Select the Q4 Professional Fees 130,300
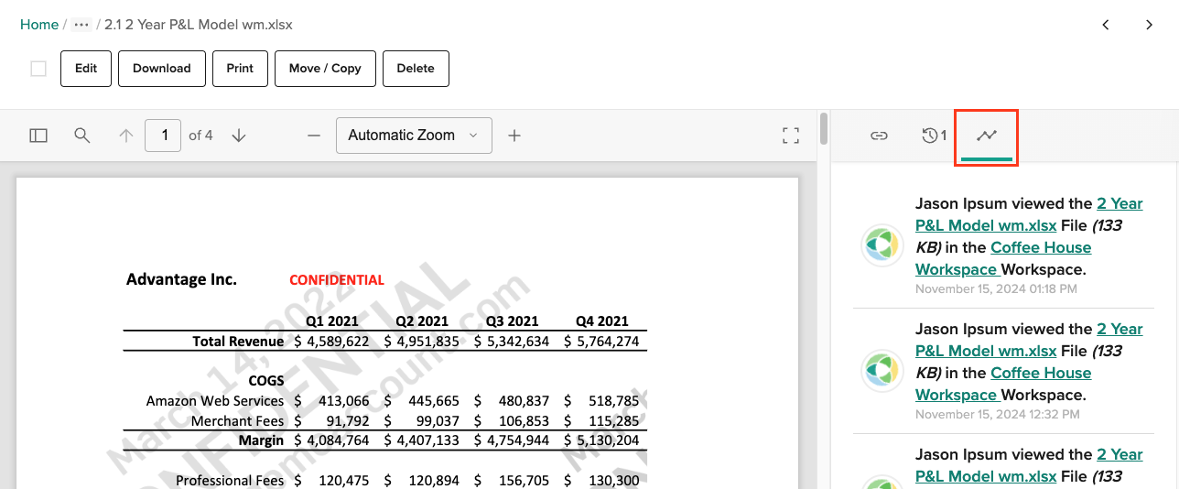Screen dimensions: 1179x489 pos(613,481)
